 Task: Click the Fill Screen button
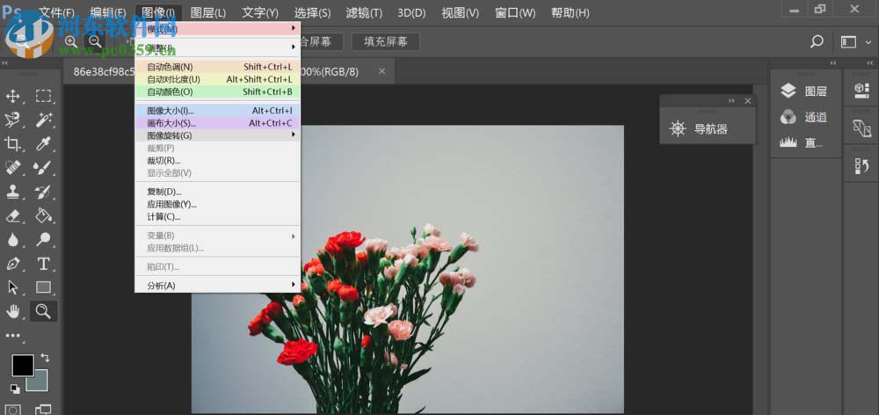(x=385, y=41)
